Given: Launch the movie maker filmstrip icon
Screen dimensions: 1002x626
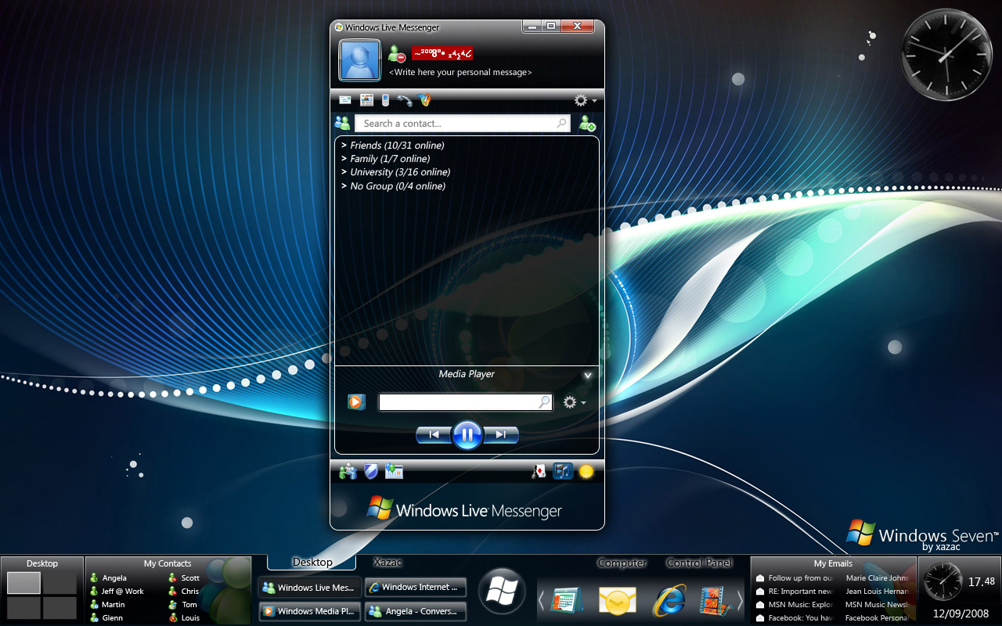Looking at the screenshot, I should 715,600.
